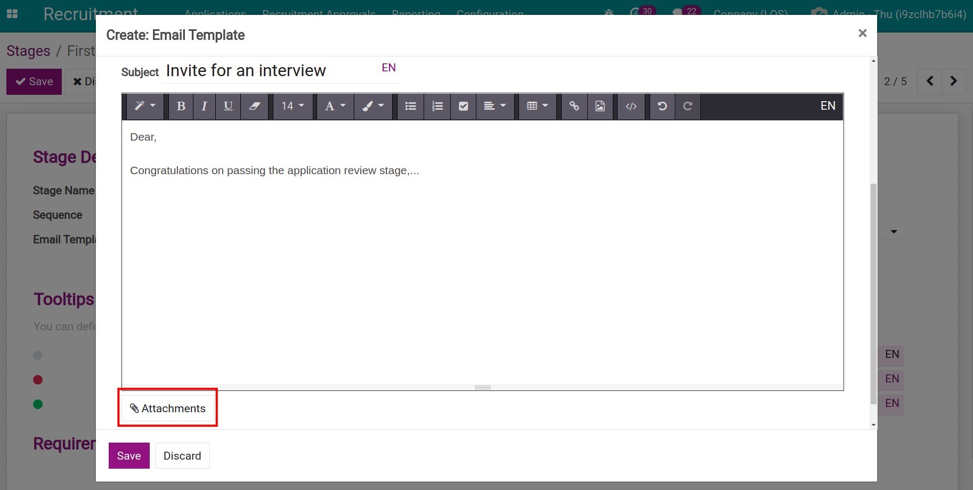Open the Reporting menu
This screenshot has height=490, width=973.
(416, 14)
